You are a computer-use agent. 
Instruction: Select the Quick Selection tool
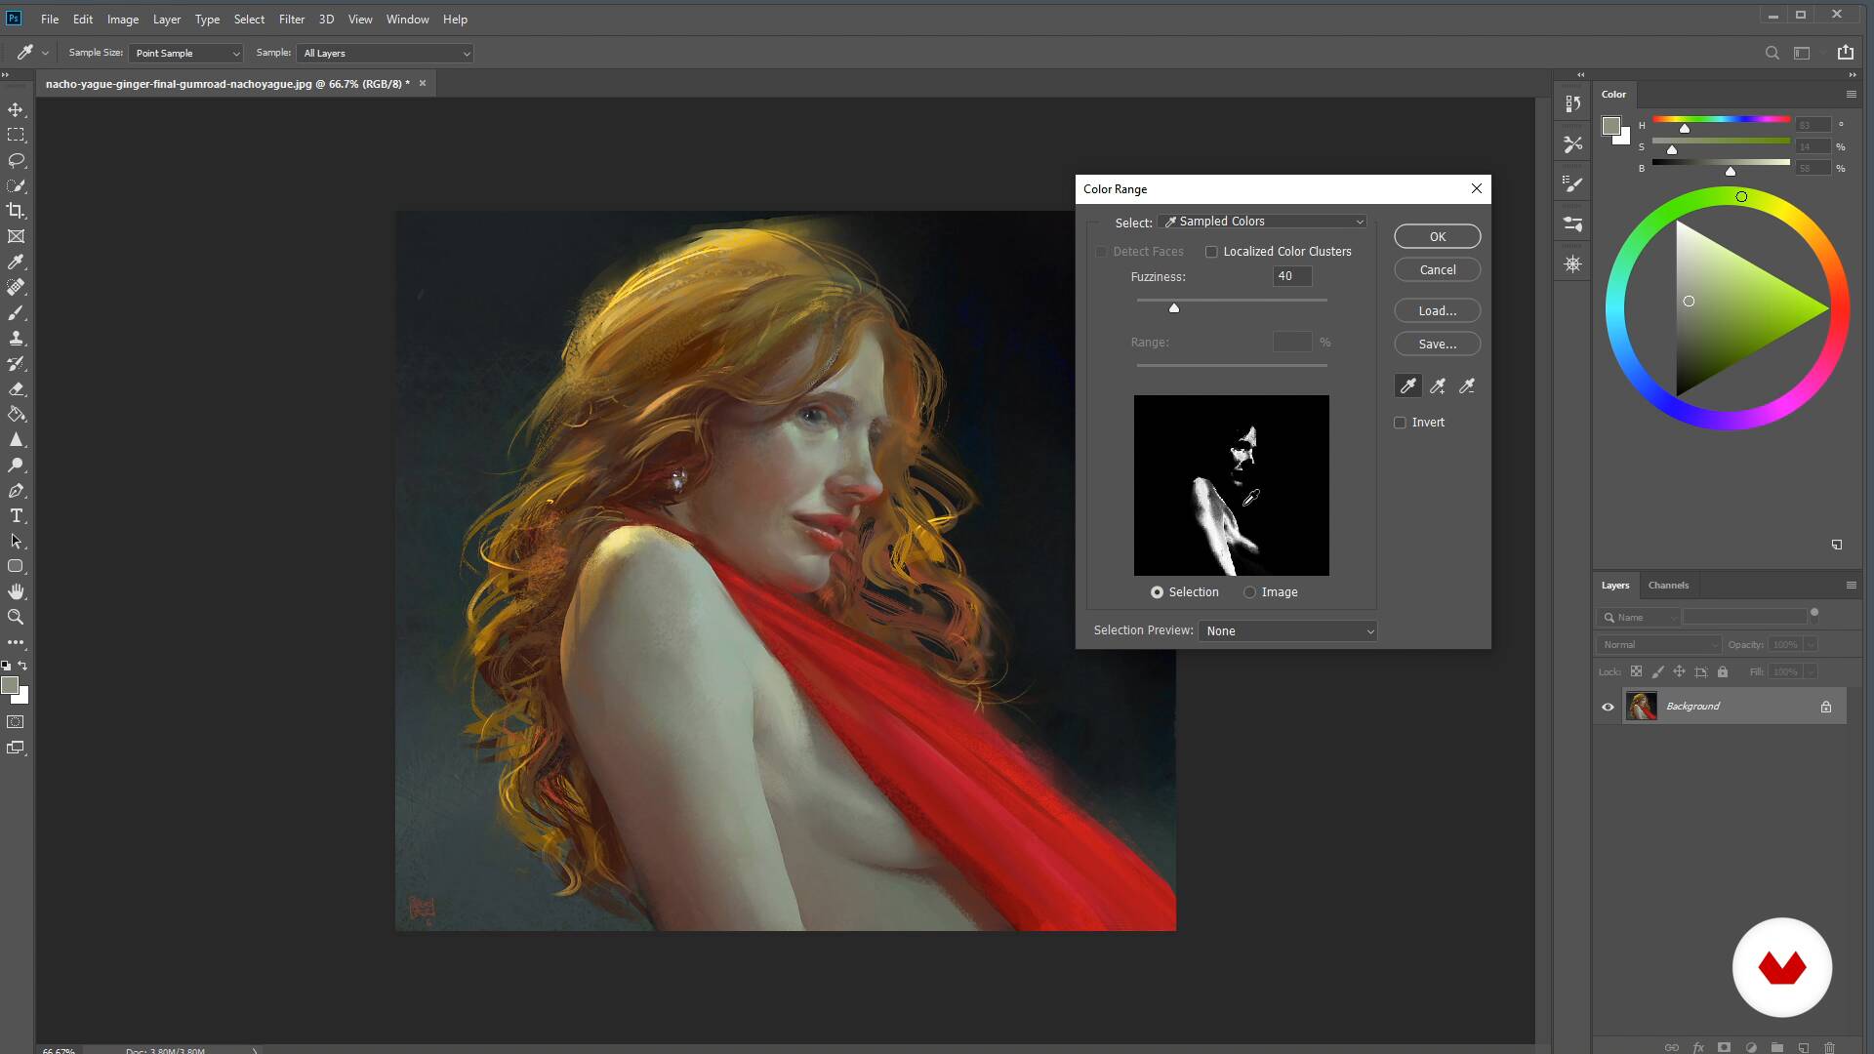(x=16, y=185)
